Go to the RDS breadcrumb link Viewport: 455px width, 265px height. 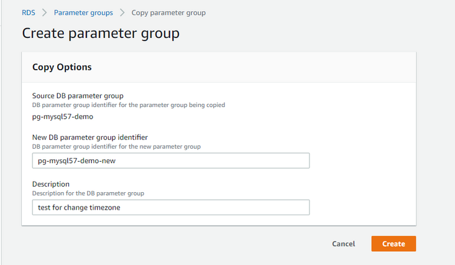(x=28, y=12)
